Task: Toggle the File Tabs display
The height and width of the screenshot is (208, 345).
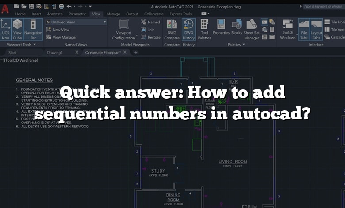Action: click(x=304, y=30)
